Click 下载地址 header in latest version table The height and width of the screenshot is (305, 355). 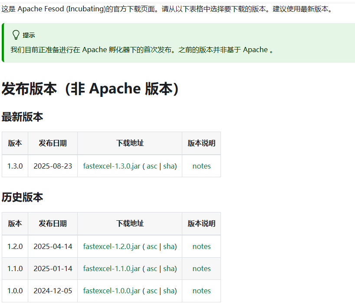pos(130,143)
